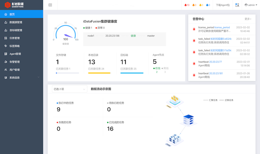The height and width of the screenshot is (154, 260).
Task: Click the download icon beside 目标端管理
Action: (6, 30)
